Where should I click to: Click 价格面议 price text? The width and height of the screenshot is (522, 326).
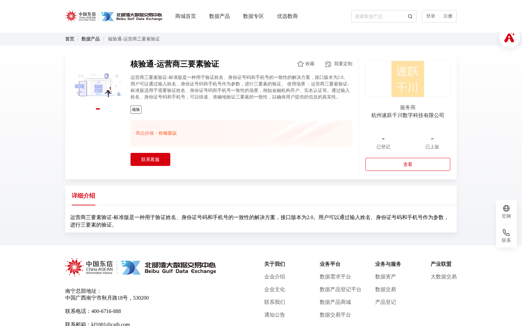pyautogui.click(x=168, y=133)
